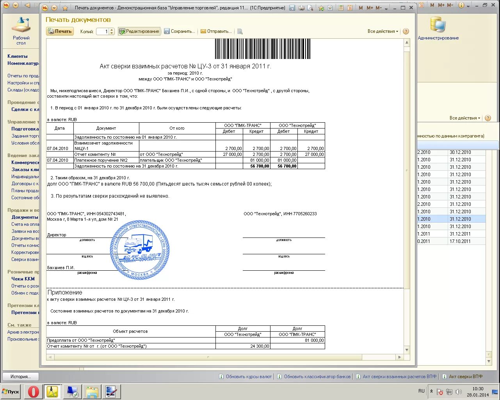Click main window info icon in title bar
The image size is (500, 400).
coord(461,5)
